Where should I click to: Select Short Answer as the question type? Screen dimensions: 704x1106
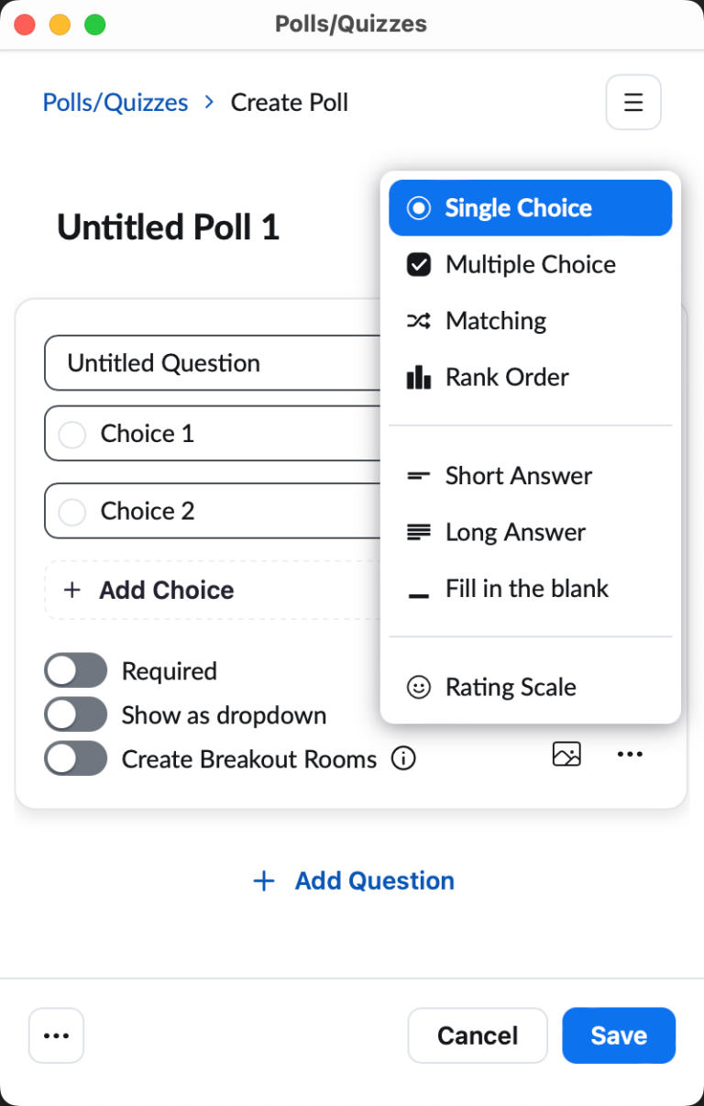tap(518, 475)
